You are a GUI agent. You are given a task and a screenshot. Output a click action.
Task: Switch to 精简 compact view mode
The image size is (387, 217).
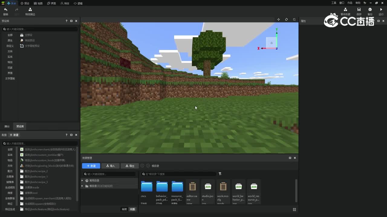point(124,209)
